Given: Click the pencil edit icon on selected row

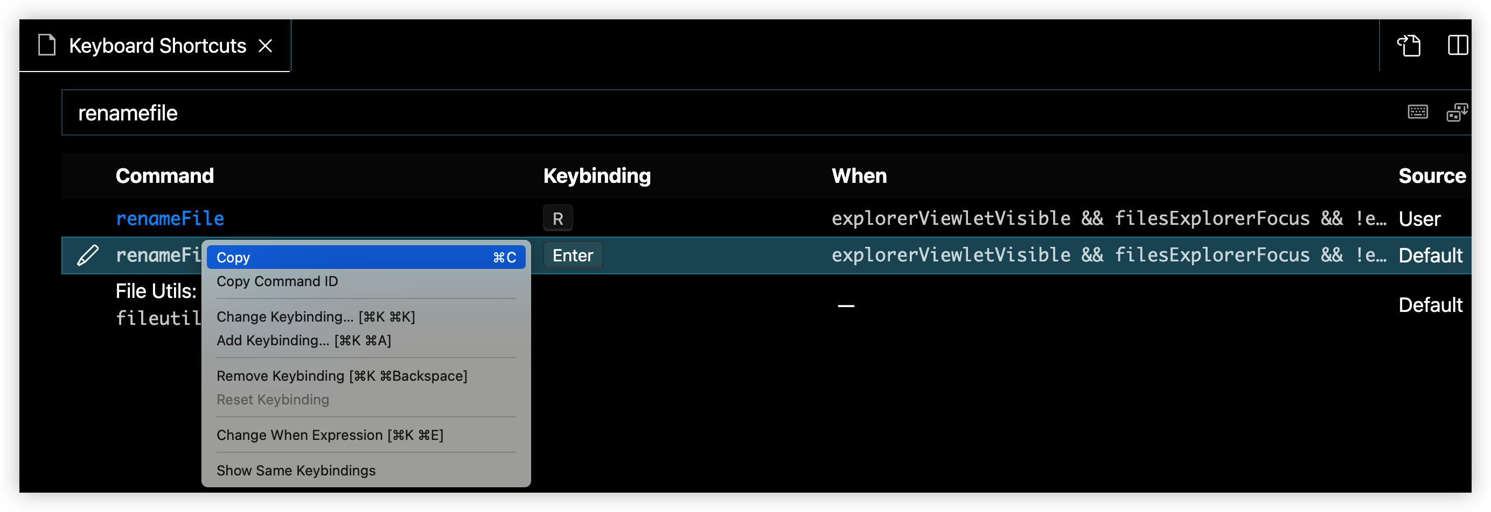Looking at the screenshot, I should (x=88, y=255).
